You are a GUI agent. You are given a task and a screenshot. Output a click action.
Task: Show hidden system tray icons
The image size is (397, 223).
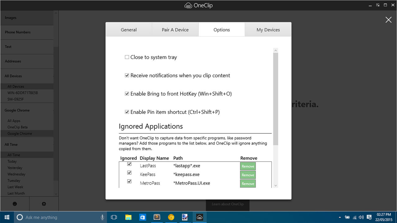click(x=340, y=217)
